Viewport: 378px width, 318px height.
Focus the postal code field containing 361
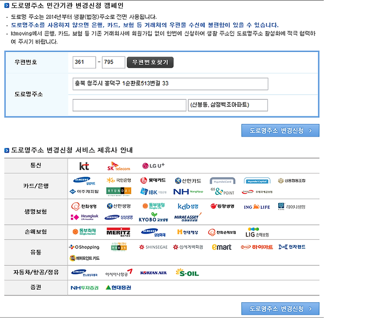[84, 62]
